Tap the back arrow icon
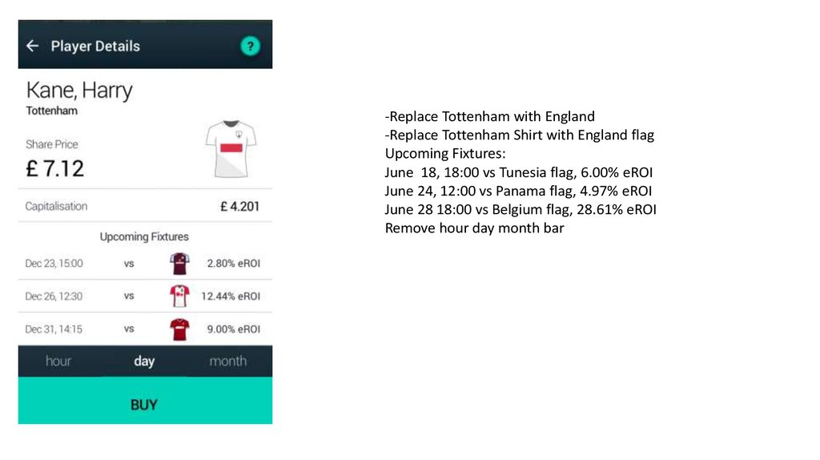 pyautogui.click(x=32, y=46)
